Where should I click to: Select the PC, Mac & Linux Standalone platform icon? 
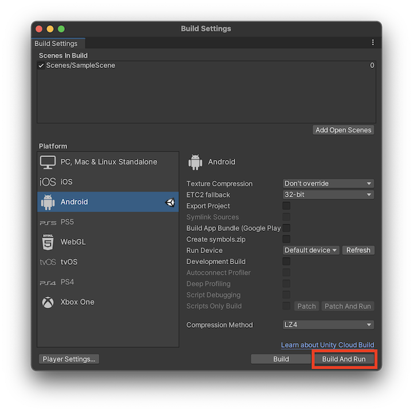(48, 162)
